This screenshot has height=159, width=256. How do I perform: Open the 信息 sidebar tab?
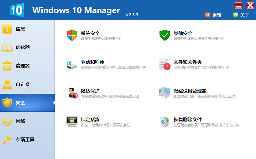[27, 29]
